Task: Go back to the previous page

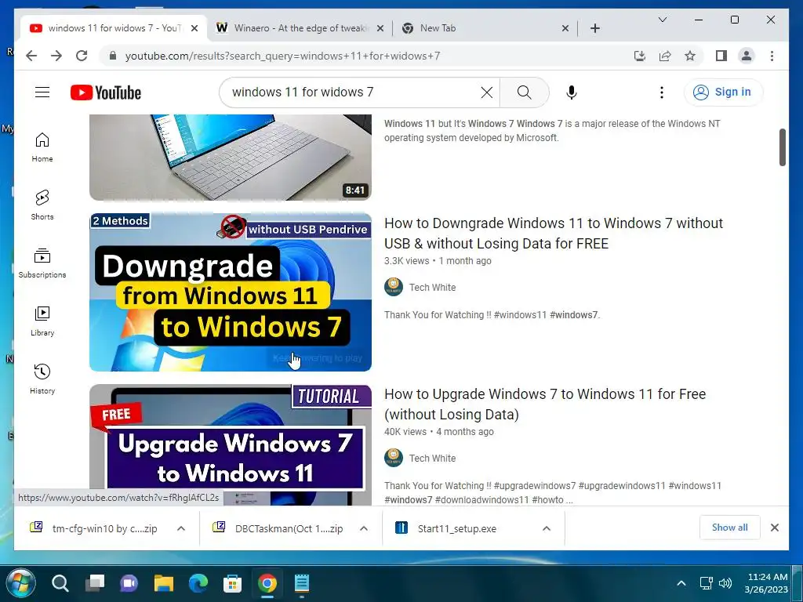Action: click(31, 56)
